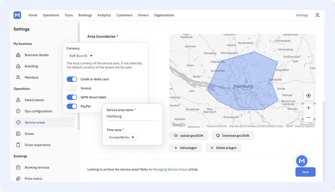Go to Home in top navigation

33,15
